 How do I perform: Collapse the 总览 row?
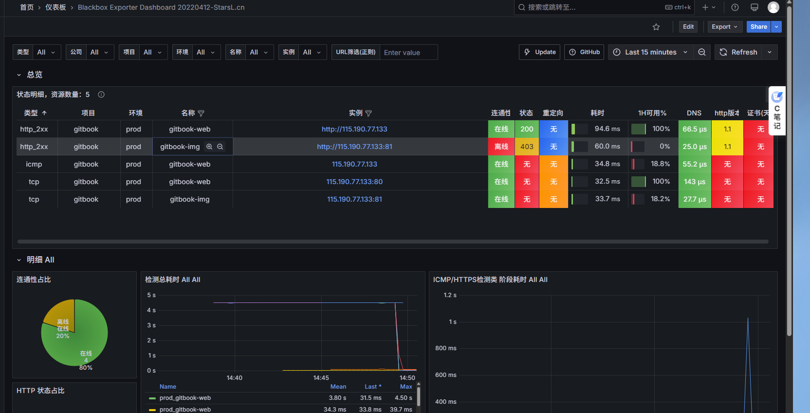[19, 75]
